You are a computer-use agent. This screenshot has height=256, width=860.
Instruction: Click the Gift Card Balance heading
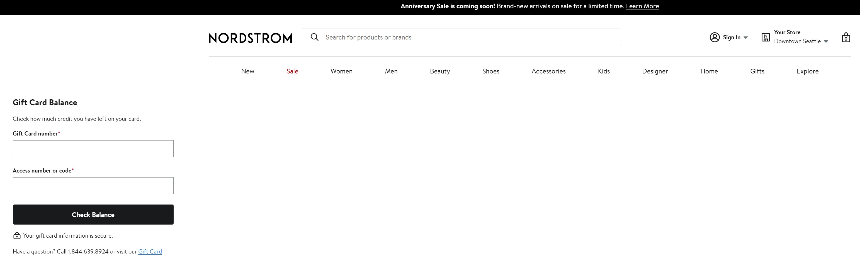click(x=45, y=102)
